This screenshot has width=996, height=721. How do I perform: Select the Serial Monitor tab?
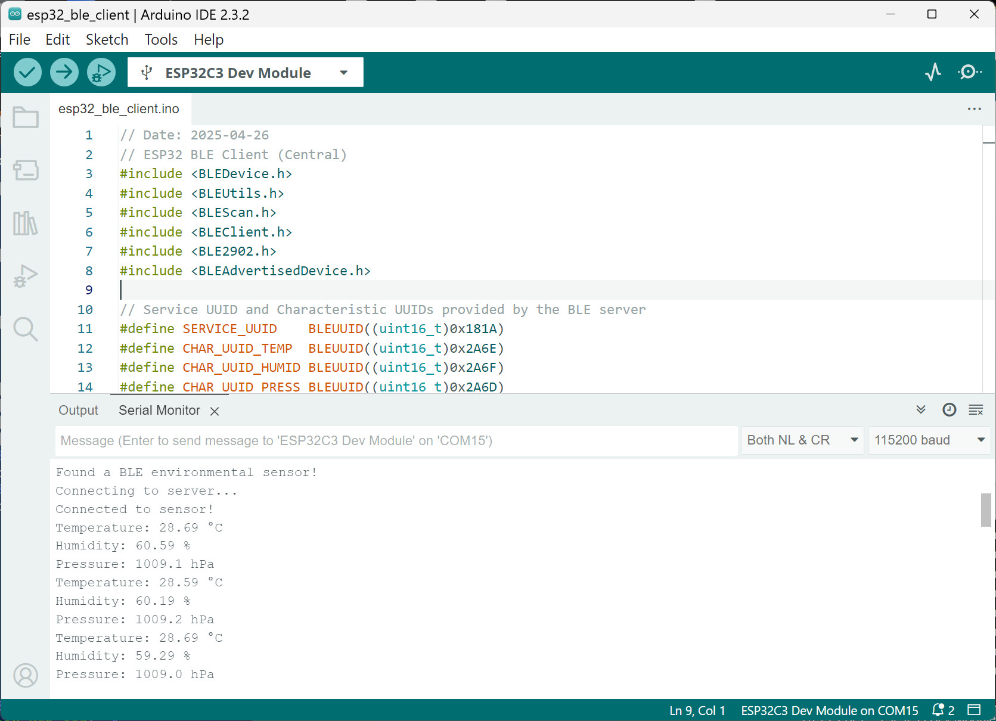159,411
